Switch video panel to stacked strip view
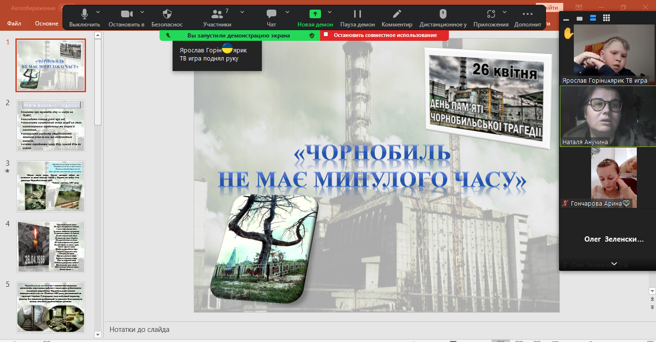Viewport: 656px width, 342px height. 593,18
